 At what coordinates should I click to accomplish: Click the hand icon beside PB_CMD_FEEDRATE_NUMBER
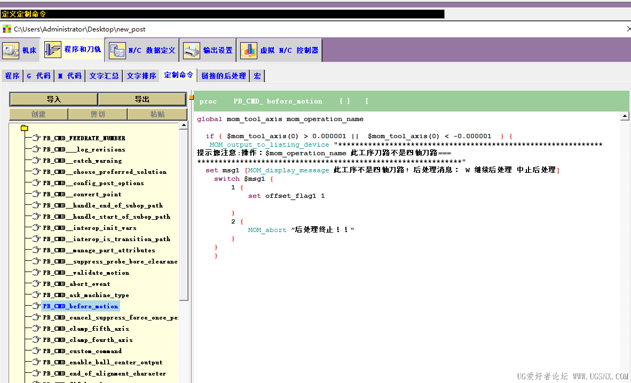click(x=37, y=138)
